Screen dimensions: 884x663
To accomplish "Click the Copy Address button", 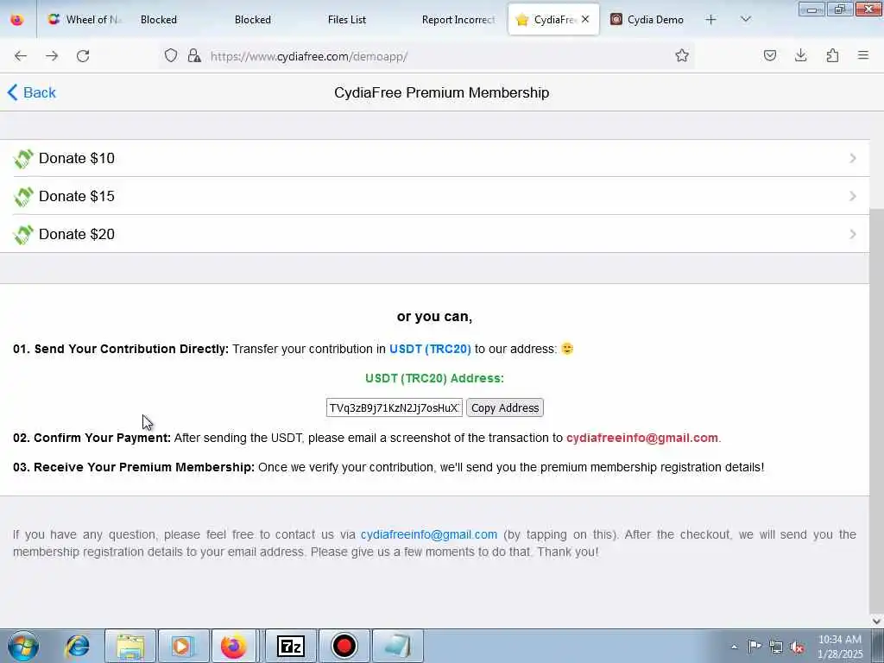I will [x=504, y=407].
